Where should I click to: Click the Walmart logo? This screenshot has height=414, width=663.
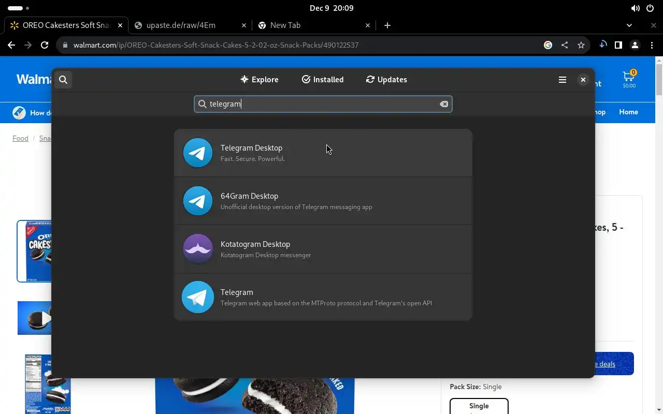click(34, 79)
